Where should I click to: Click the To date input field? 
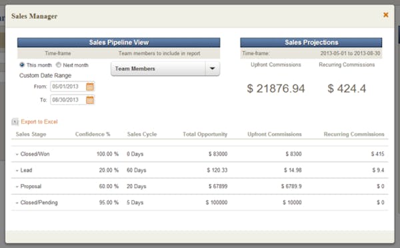coord(68,100)
